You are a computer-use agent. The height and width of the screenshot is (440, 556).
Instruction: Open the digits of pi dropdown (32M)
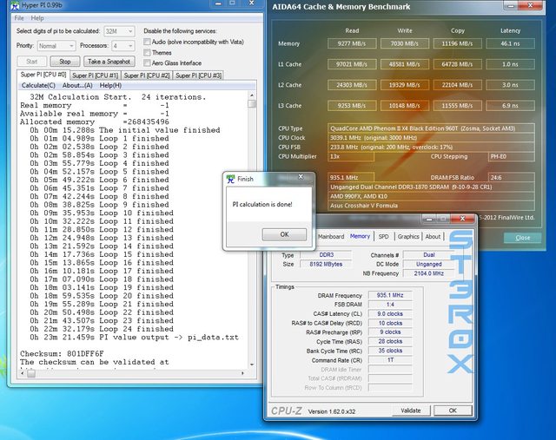119,31
